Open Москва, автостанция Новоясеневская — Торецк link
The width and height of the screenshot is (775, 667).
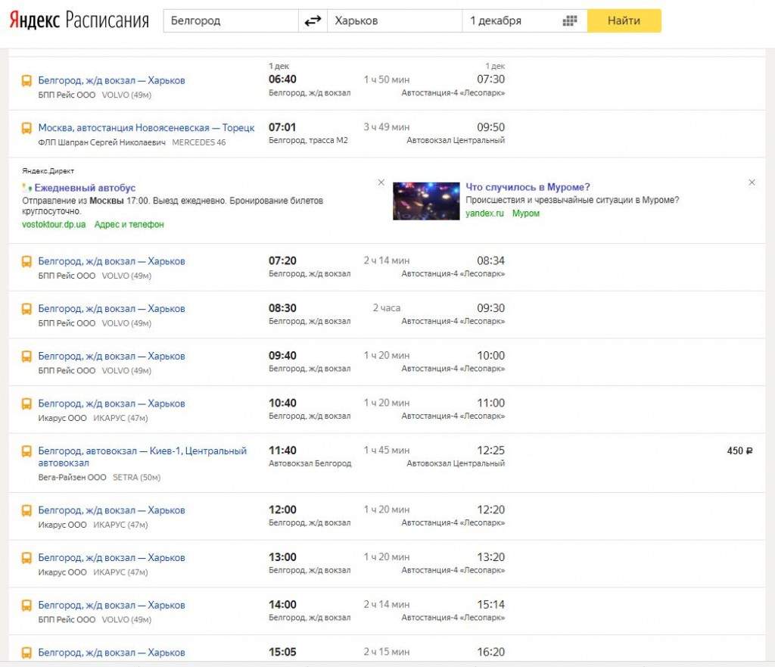[146, 128]
